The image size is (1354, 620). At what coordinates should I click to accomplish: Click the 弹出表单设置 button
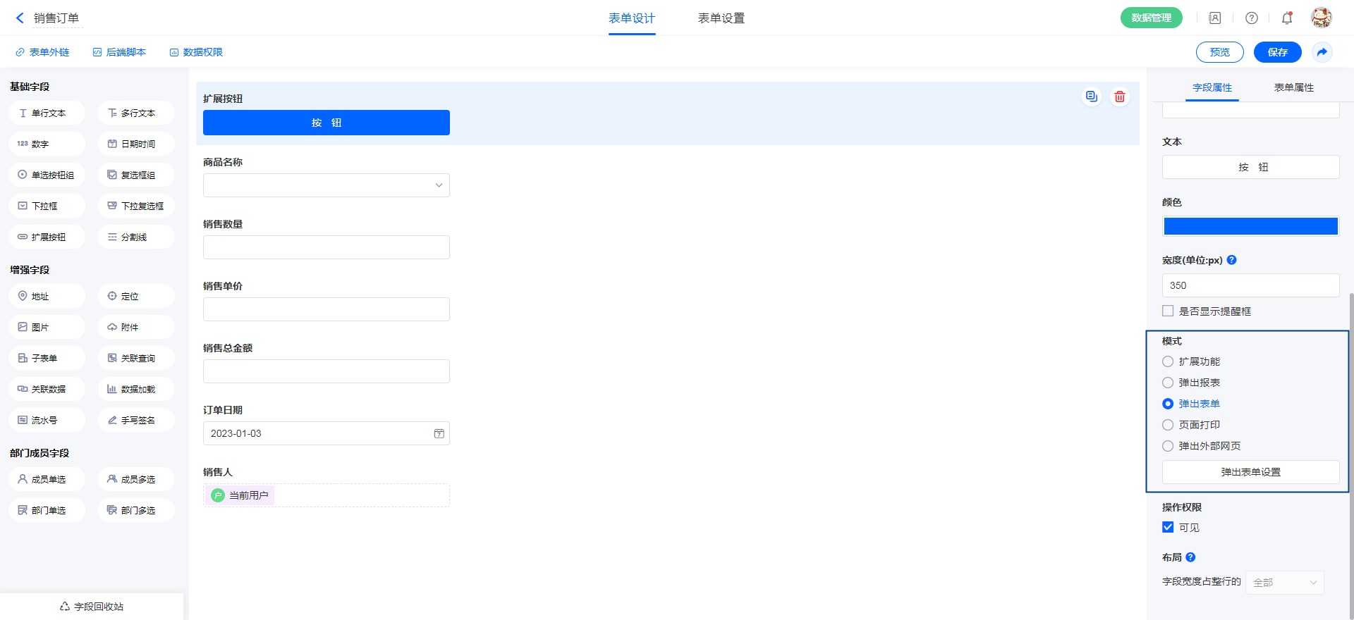1250,472
